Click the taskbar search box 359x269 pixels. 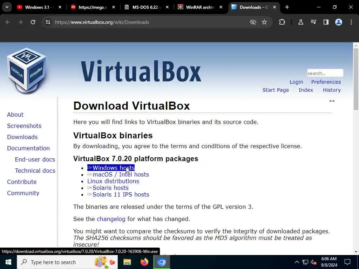67,262
